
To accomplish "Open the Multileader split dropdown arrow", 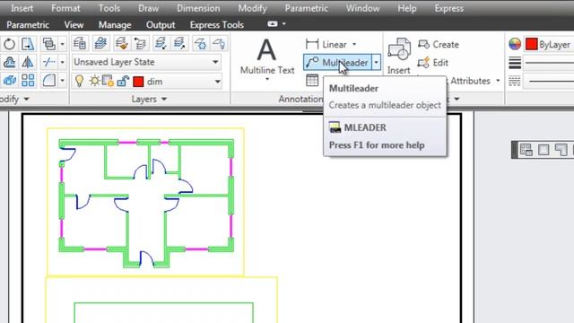I will (377, 63).
